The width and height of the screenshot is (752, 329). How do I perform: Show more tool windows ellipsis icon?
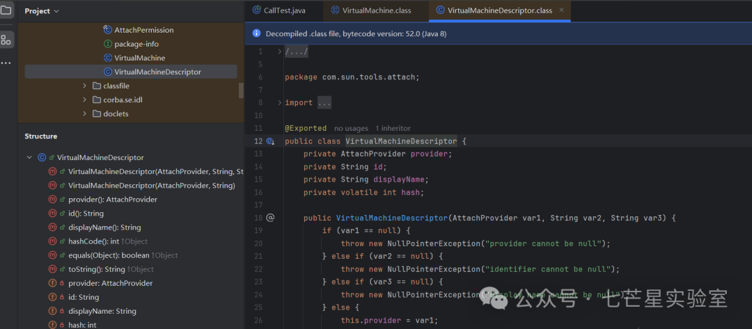pos(6,63)
